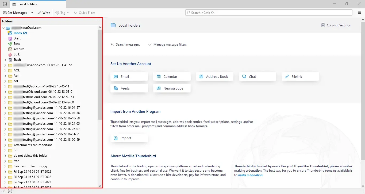Click the Tag toolbar button
The width and height of the screenshot is (365, 194).
click(60, 13)
